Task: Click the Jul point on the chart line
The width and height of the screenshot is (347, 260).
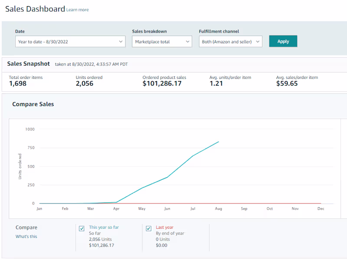Action: click(193, 156)
